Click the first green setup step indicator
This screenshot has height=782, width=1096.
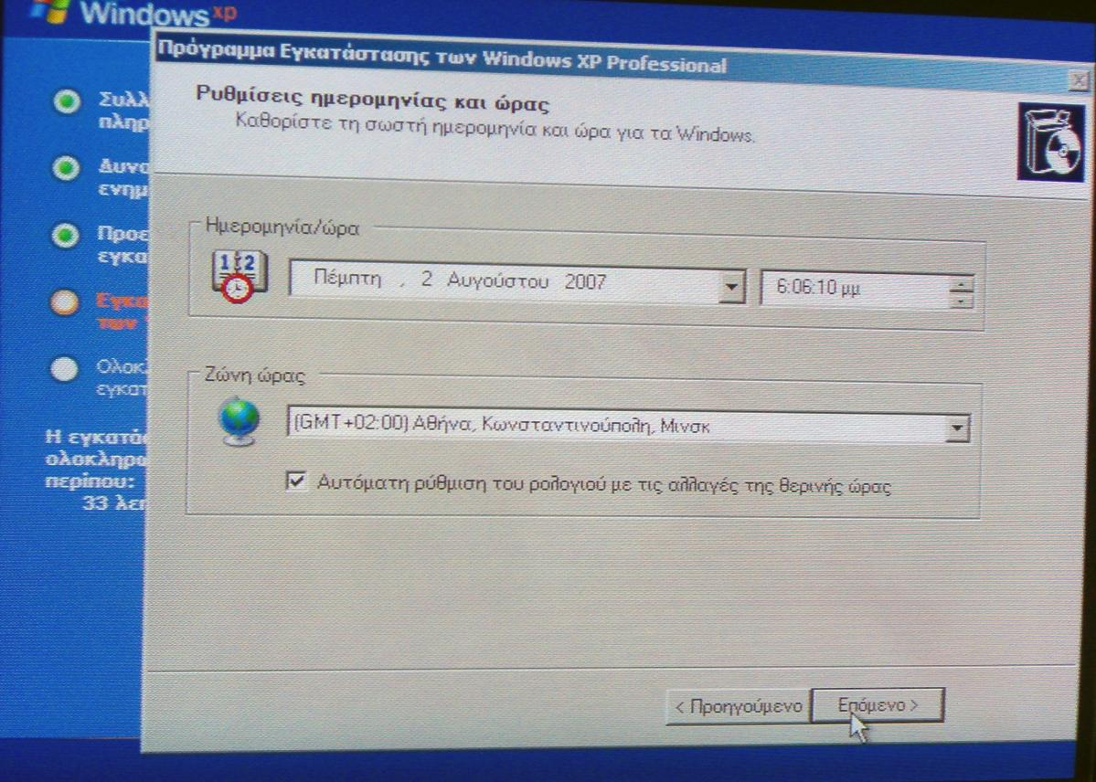click(x=67, y=102)
